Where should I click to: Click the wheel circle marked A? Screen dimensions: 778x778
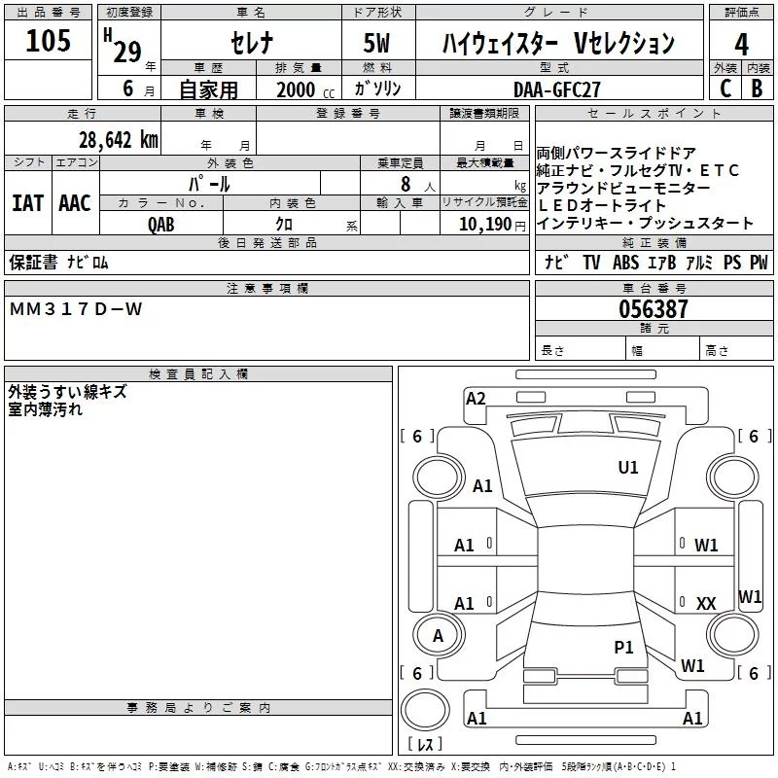439,635
